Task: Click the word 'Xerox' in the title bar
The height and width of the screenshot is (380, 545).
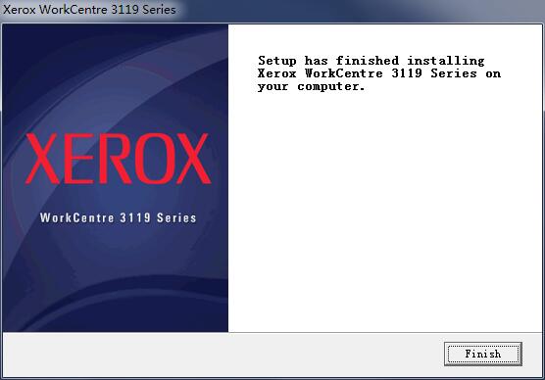Action: 20,10
